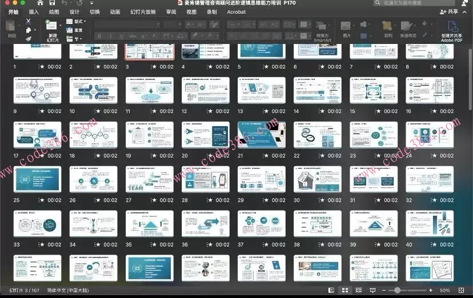Click Create and Share Adobe PDF
Viewport: 473px width, 298px height.
[x=452, y=31]
